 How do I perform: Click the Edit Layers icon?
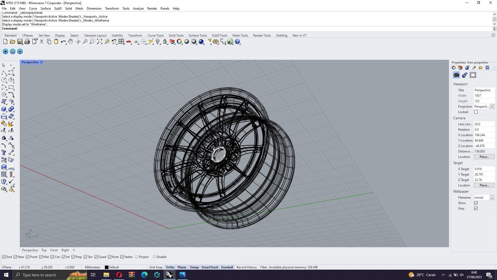(x=172, y=42)
